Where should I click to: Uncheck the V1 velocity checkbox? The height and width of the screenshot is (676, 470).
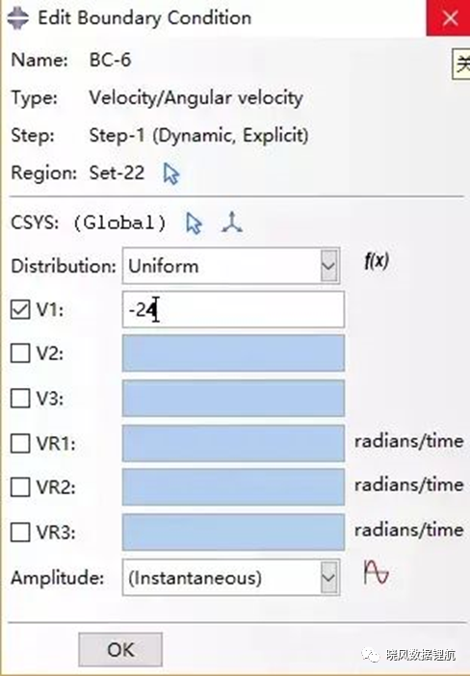click(x=20, y=309)
